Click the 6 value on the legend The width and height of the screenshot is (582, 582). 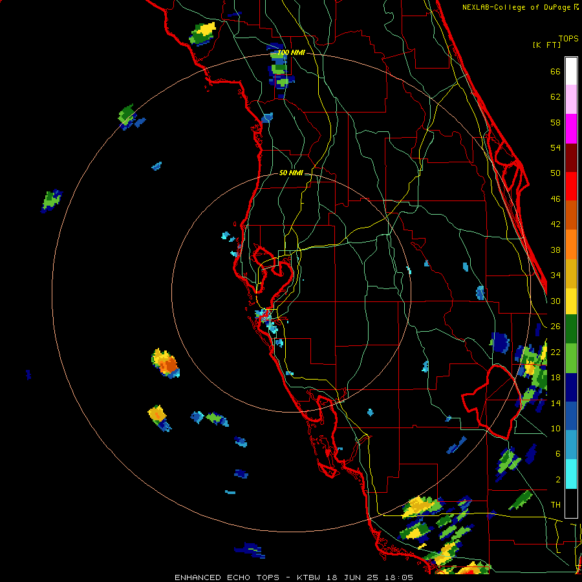click(x=557, y=454)
